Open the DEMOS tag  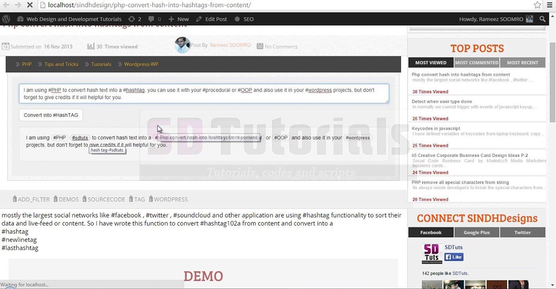coord(66,199)
